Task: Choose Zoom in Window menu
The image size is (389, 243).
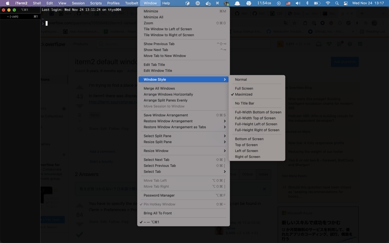Action: click(x=183, y=23)
